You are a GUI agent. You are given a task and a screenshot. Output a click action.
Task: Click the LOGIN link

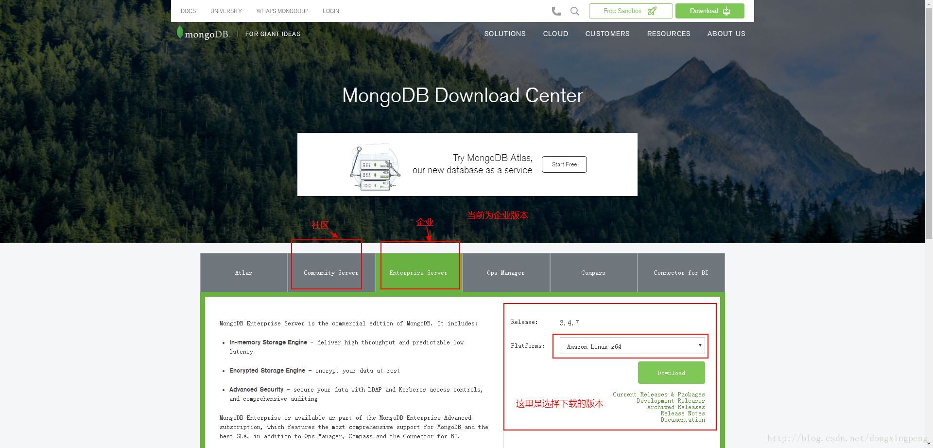tap(331, 11)
